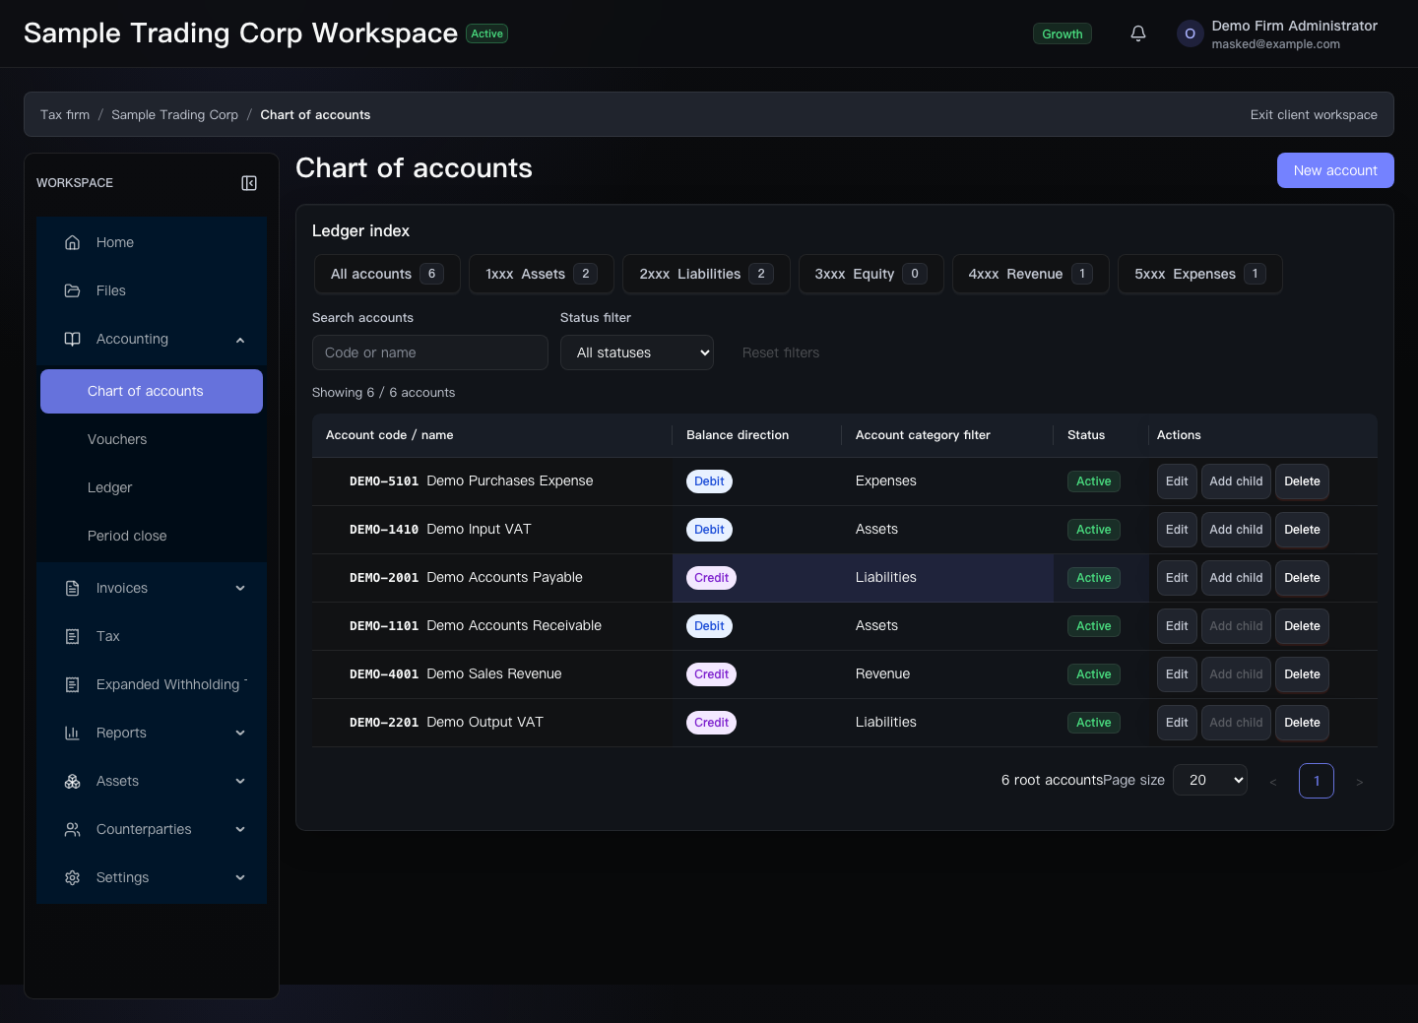Open the Page size dropdown
Viewport: 1418px width, 1023px height.
coord(1210,780)
